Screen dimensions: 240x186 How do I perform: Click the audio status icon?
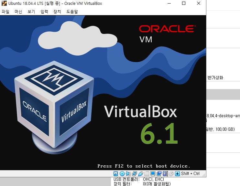coord(128,174)
